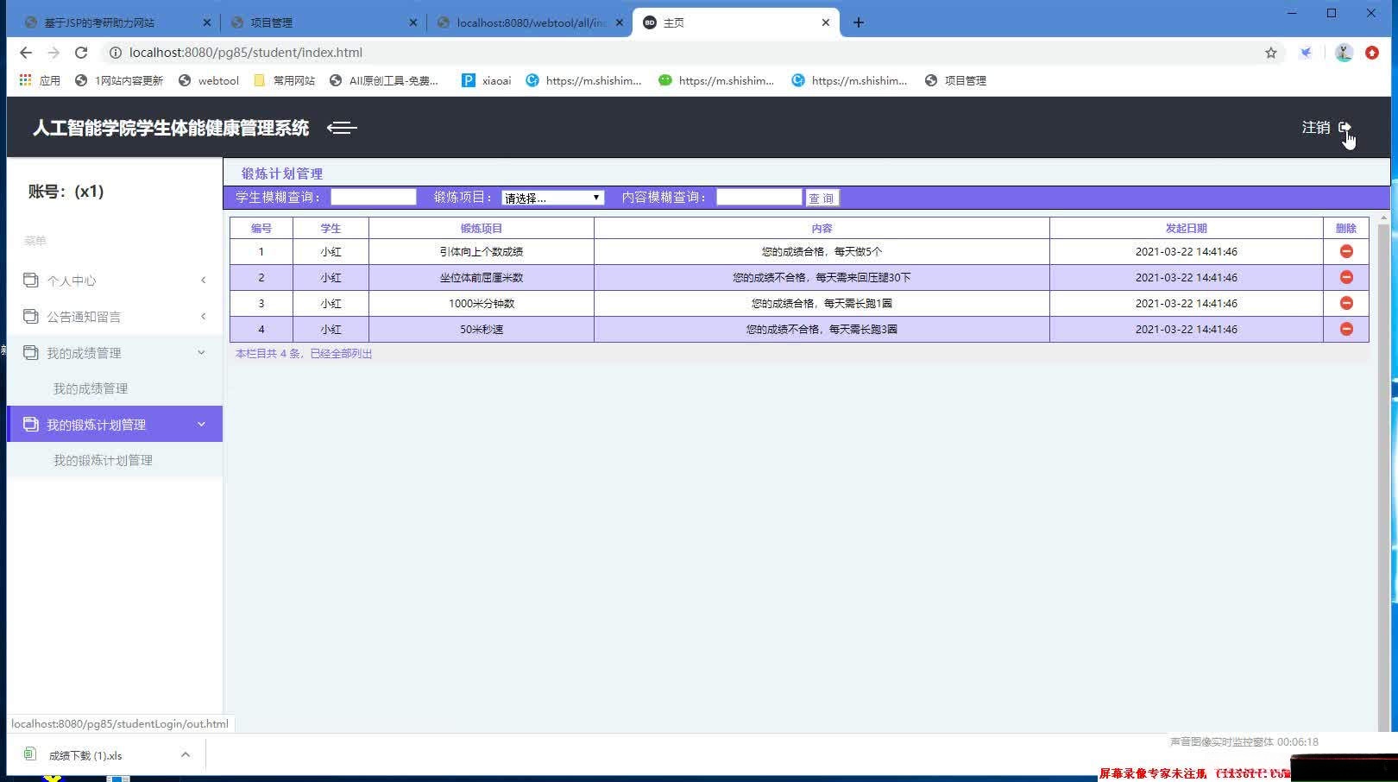The width and height of the screenshot is (1398, 782).
Task: Open the 1网站内容更新 bookmark
Action: click(x=119, y=80)
